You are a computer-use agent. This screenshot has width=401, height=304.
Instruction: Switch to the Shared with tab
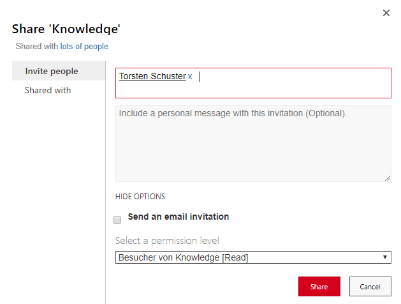(x=48, y=91)
